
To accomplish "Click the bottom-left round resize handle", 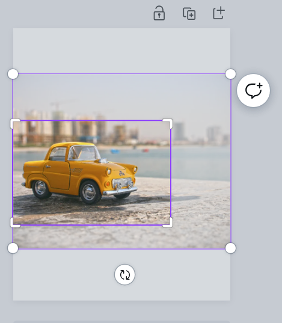I will point(13,248).
